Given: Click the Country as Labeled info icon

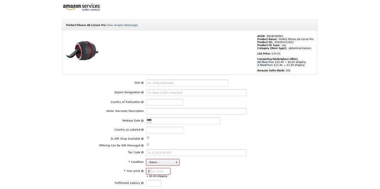Looking at the screenshot, I should [x=142, y=130].
